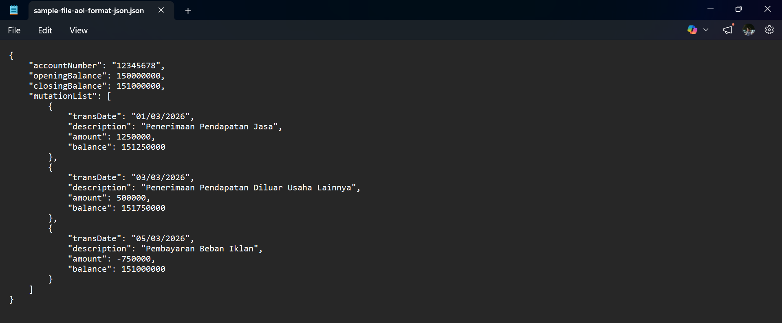
Task: Close the sample-file-aol-format-json.json tab
Action: (x=161, y=10)
